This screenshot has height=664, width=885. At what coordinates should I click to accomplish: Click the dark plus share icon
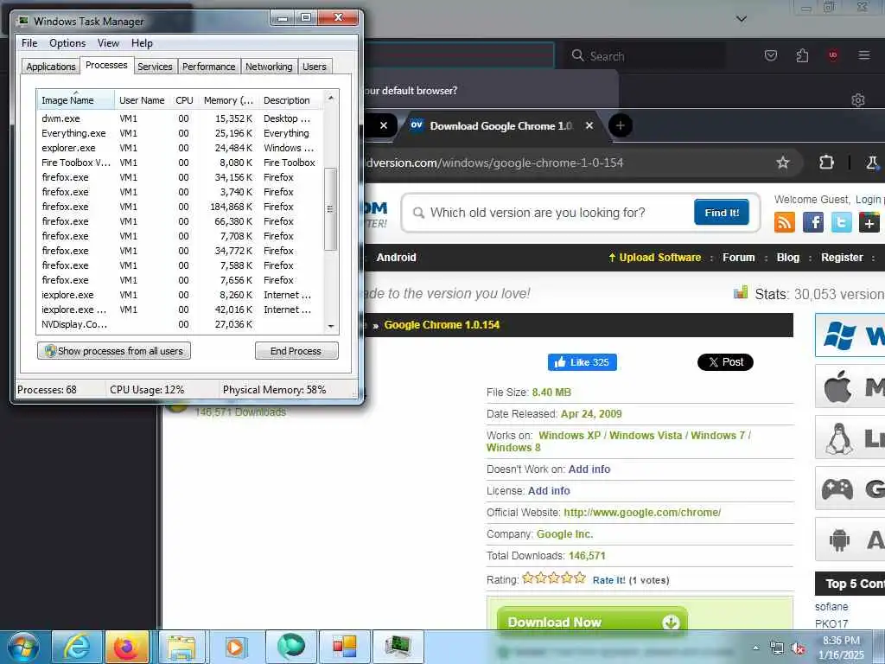click(x=869, y=222)
